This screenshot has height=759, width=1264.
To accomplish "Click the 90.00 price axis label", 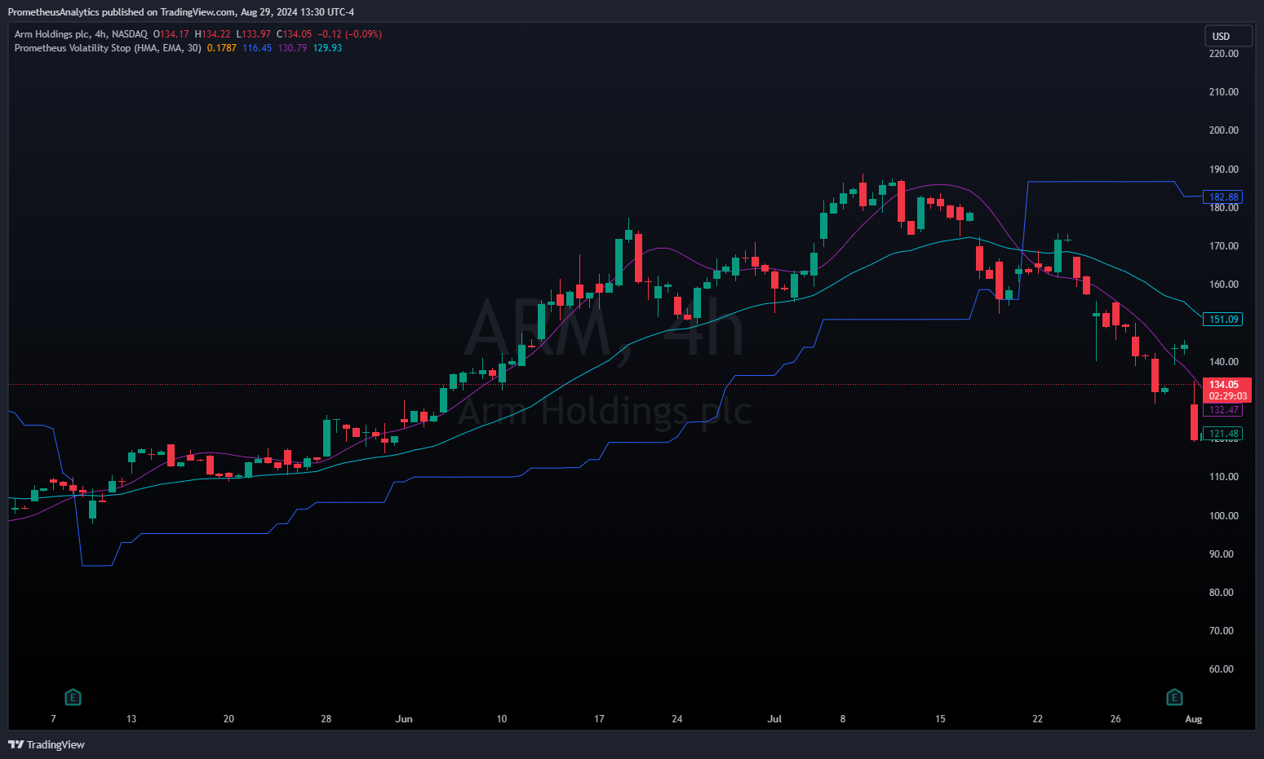I will tap(1221, 554).
